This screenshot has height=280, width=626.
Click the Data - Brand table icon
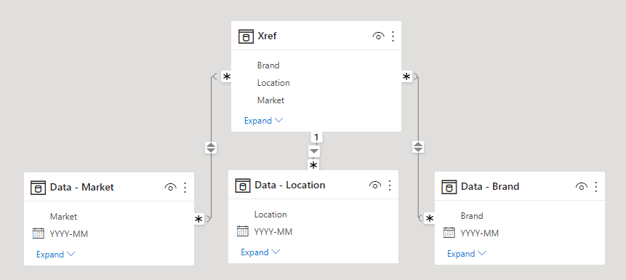tap(449, 187)
